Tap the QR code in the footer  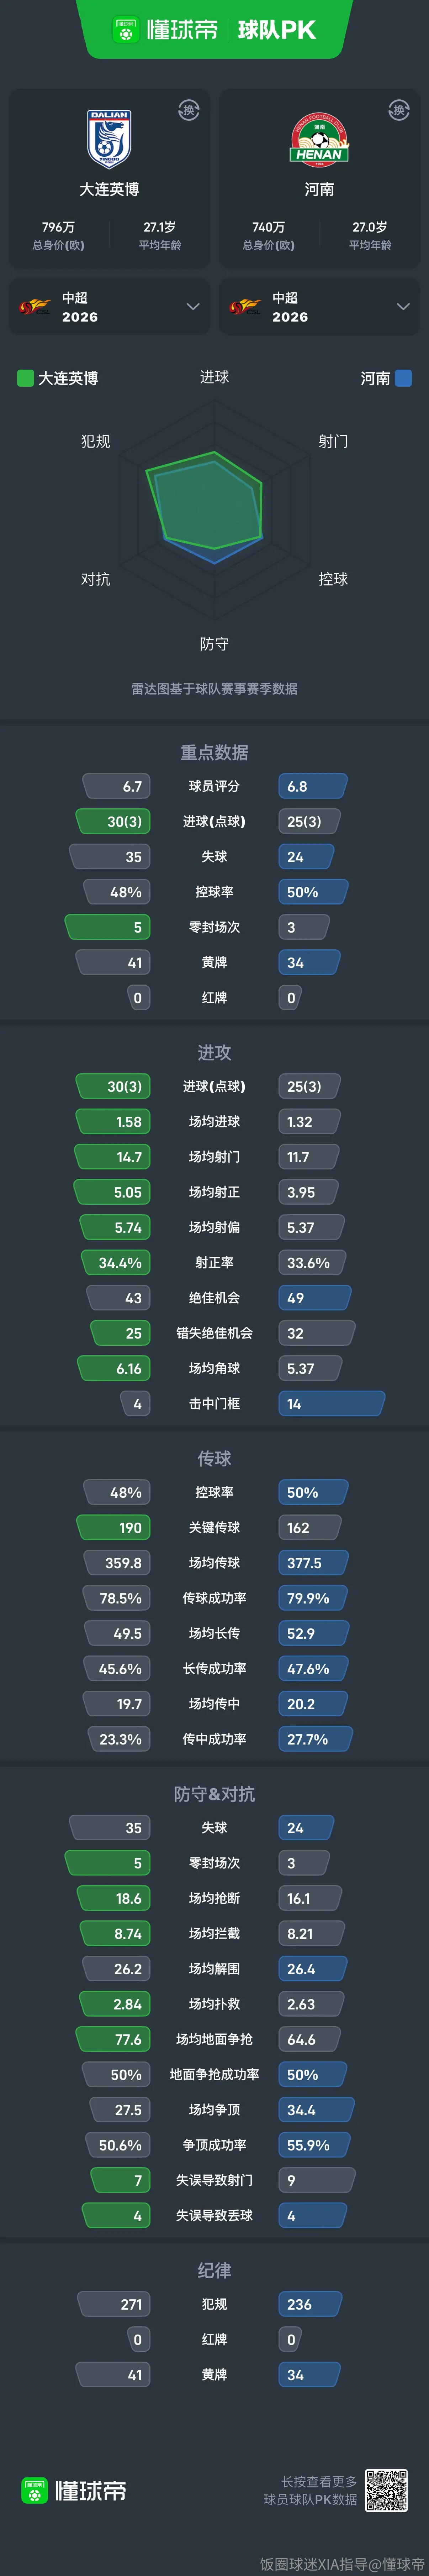coord(386,2490)
